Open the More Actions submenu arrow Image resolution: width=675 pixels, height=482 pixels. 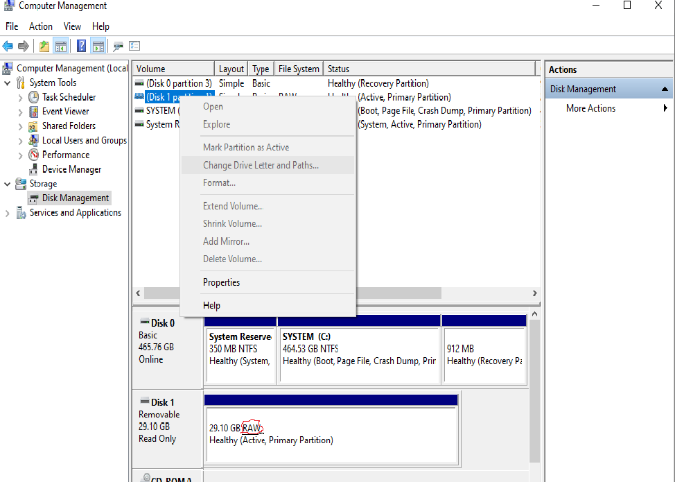tap(665, 108)
